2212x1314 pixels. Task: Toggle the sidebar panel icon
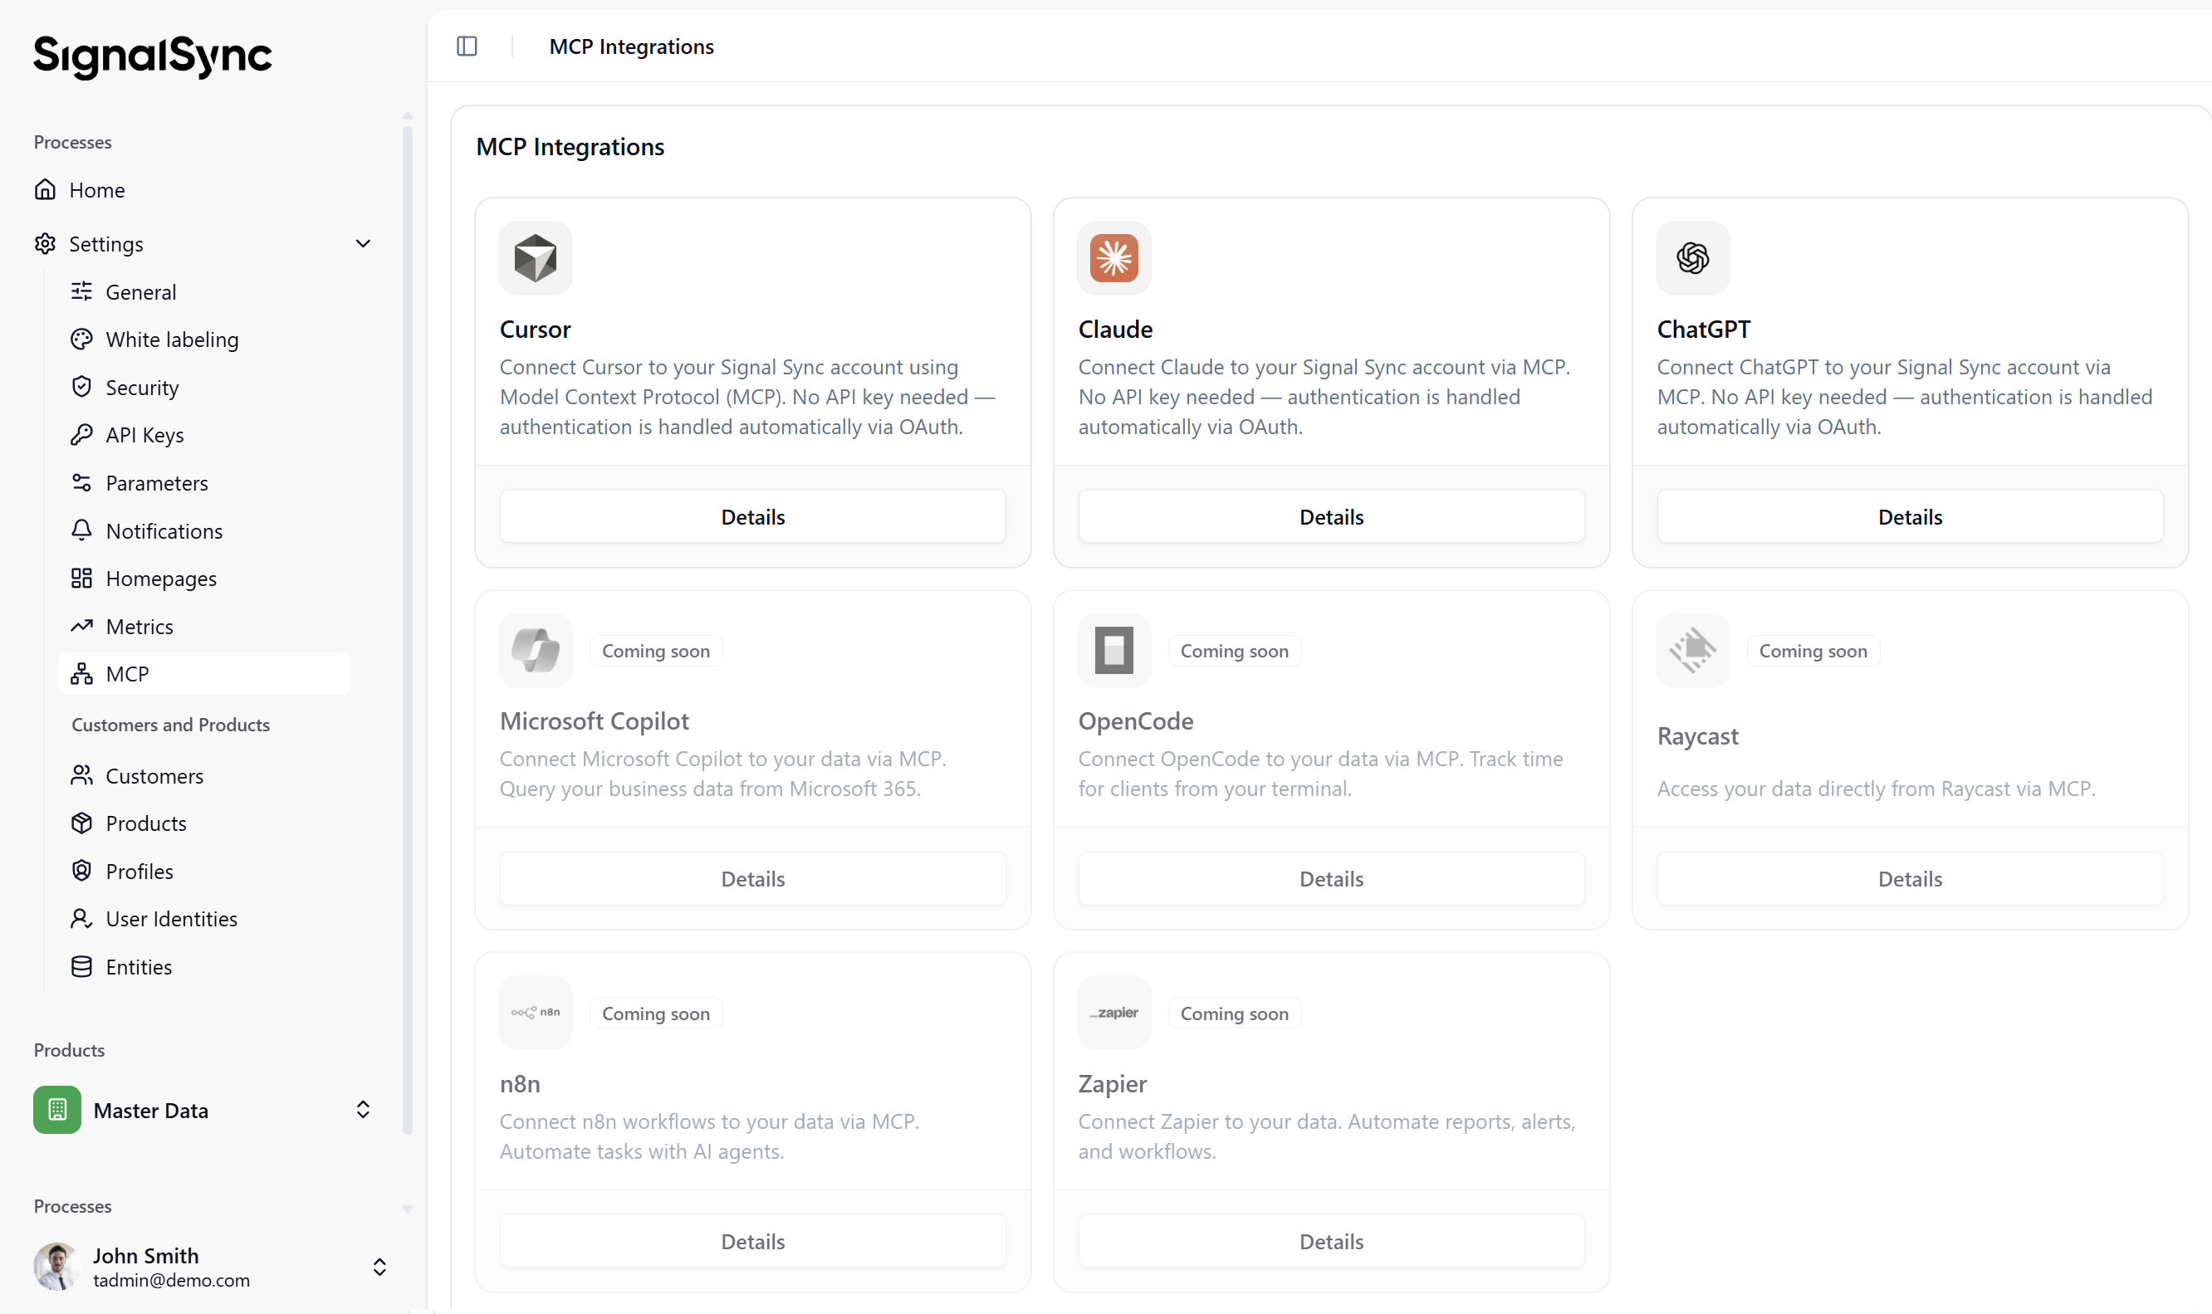pyautogui.click(x=467, y=46)
